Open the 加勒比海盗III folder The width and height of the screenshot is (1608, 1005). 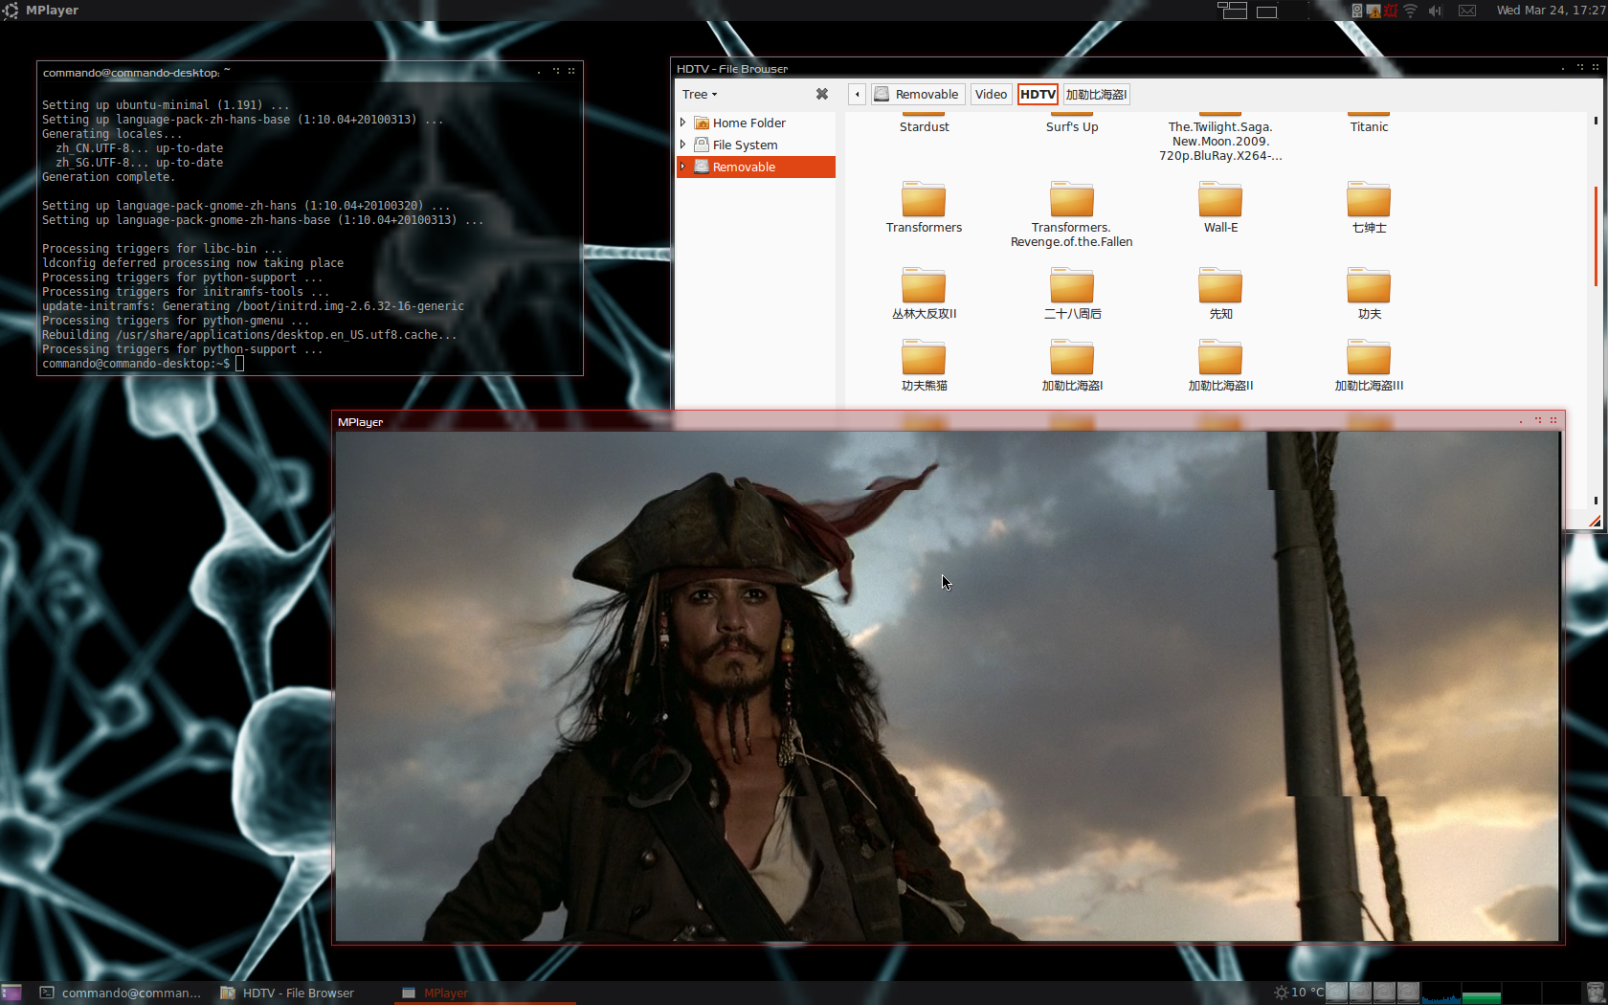[1369, 366]
